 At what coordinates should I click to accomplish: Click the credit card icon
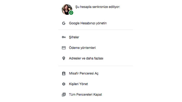tap(64, 48)
